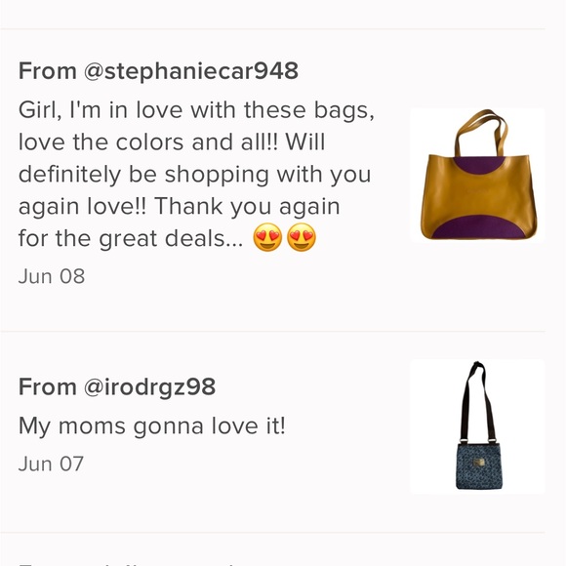View the yellow and purple tote bag listing
The height and width of the screenshot is (566, 566).
point(477,175)
